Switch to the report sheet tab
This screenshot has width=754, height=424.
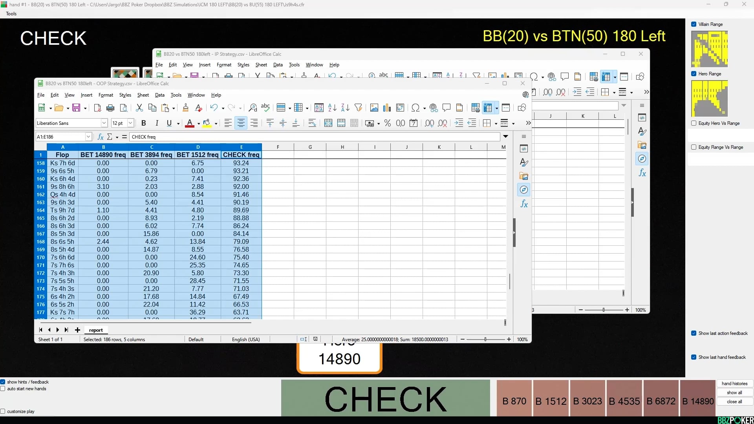(95, 330)
